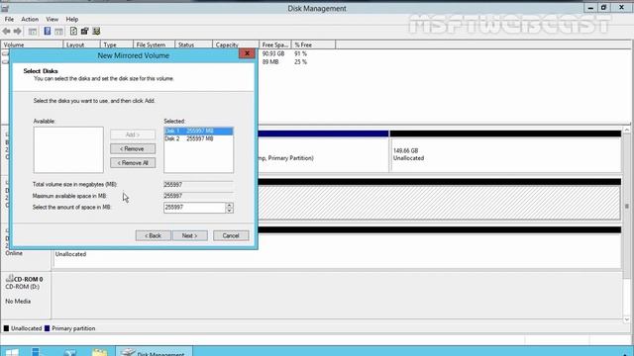Click the last toolbar icon with green checkmark
This screenshot has width=634, height=356.
click(x=96, y=31)
